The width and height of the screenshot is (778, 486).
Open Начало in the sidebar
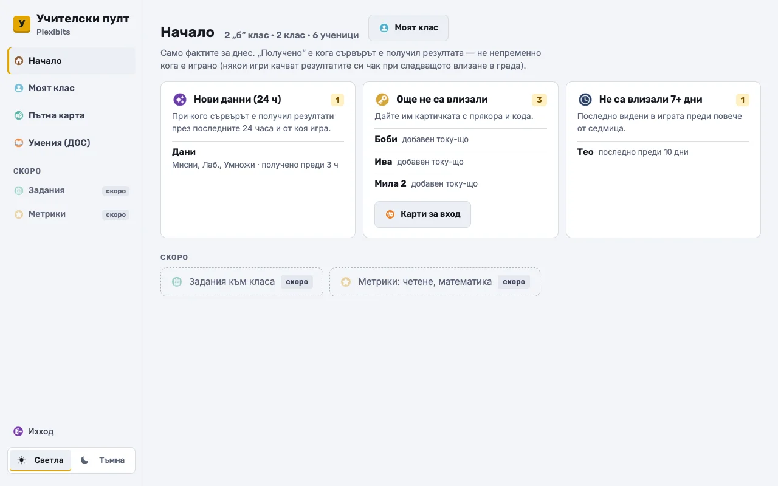pyautogui.click(x=72, y=61)
